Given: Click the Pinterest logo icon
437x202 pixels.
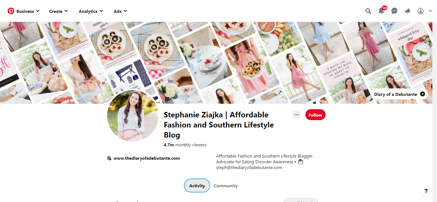Looking at the screenshot, I should [11, 11].
